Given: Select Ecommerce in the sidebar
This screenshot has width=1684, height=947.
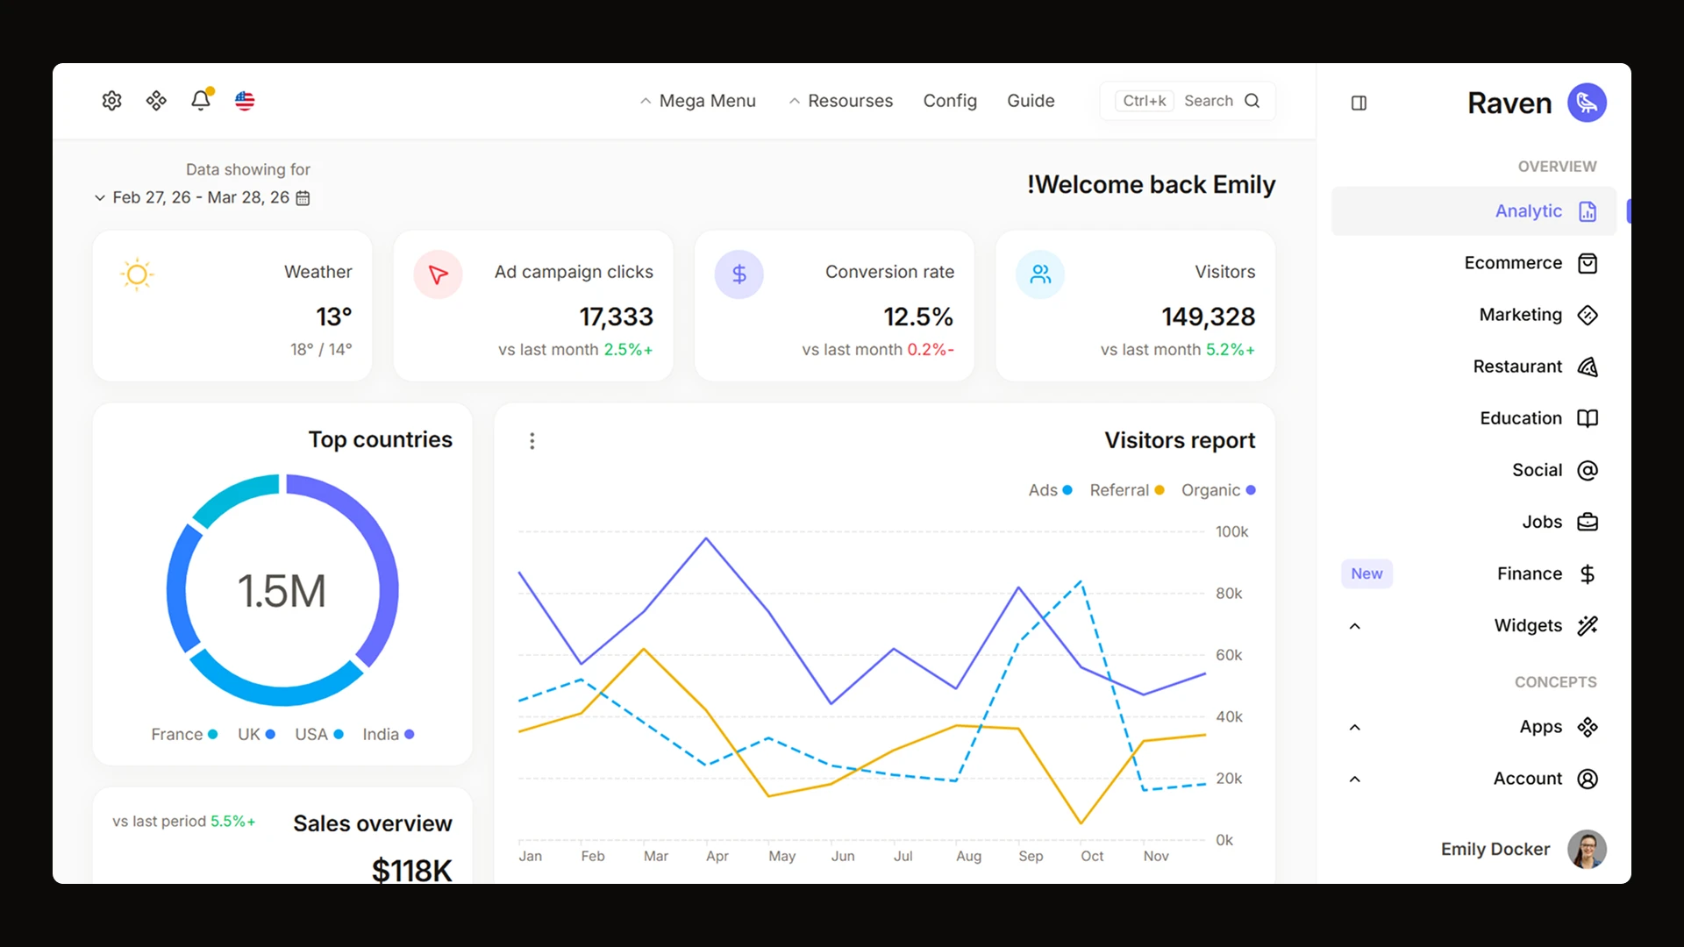Looking at the screenshot, I should 1473,263.
